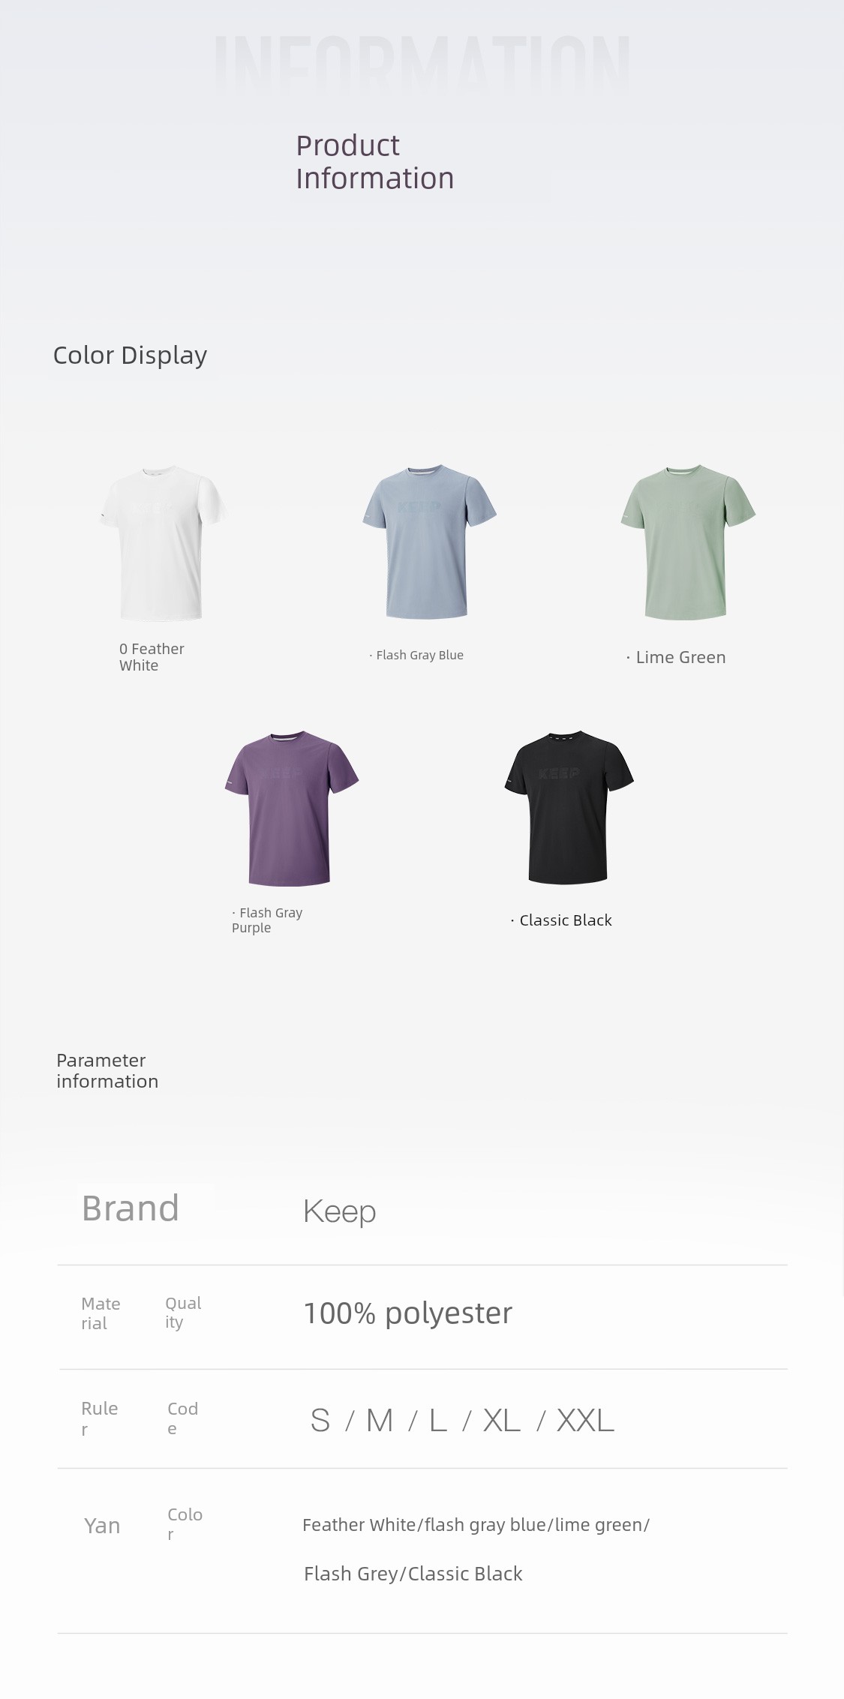844x1699 pixels.
Task: Click the Product Information heading
Action: pos(374,162)
